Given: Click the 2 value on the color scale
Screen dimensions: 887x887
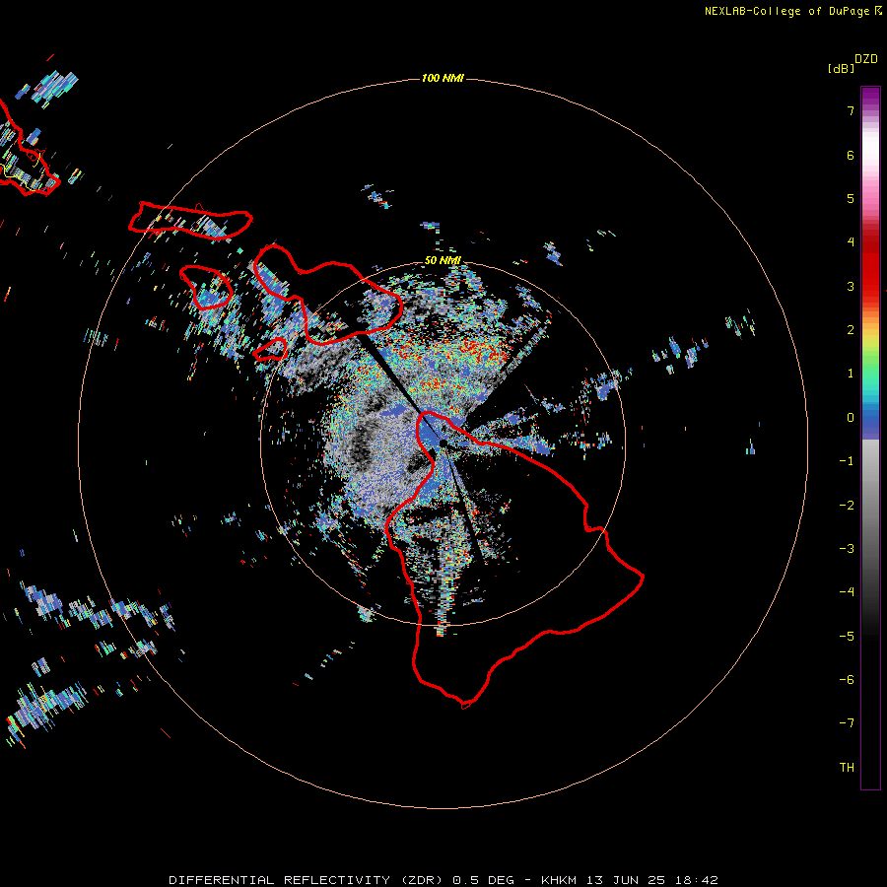Looking at the screenshot, I should (851, 330).
